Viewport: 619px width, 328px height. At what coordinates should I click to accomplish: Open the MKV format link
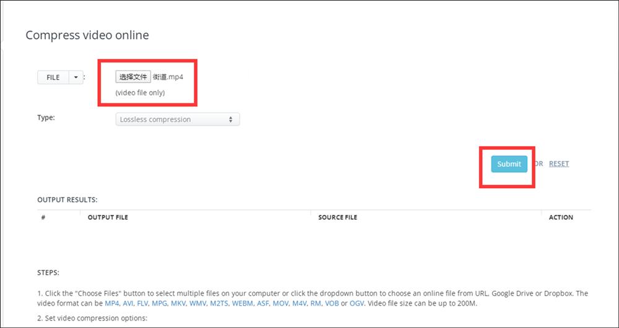coord(178,303)
